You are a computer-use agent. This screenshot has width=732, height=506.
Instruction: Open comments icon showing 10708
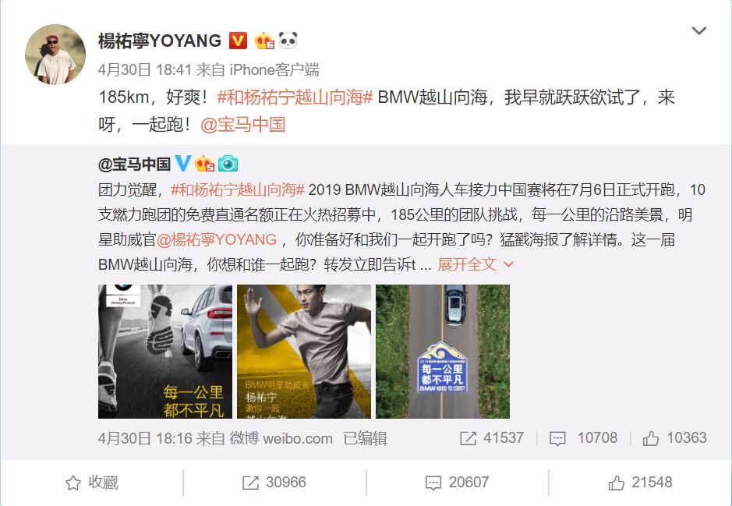pyautogui.click(x=557, y=438)
